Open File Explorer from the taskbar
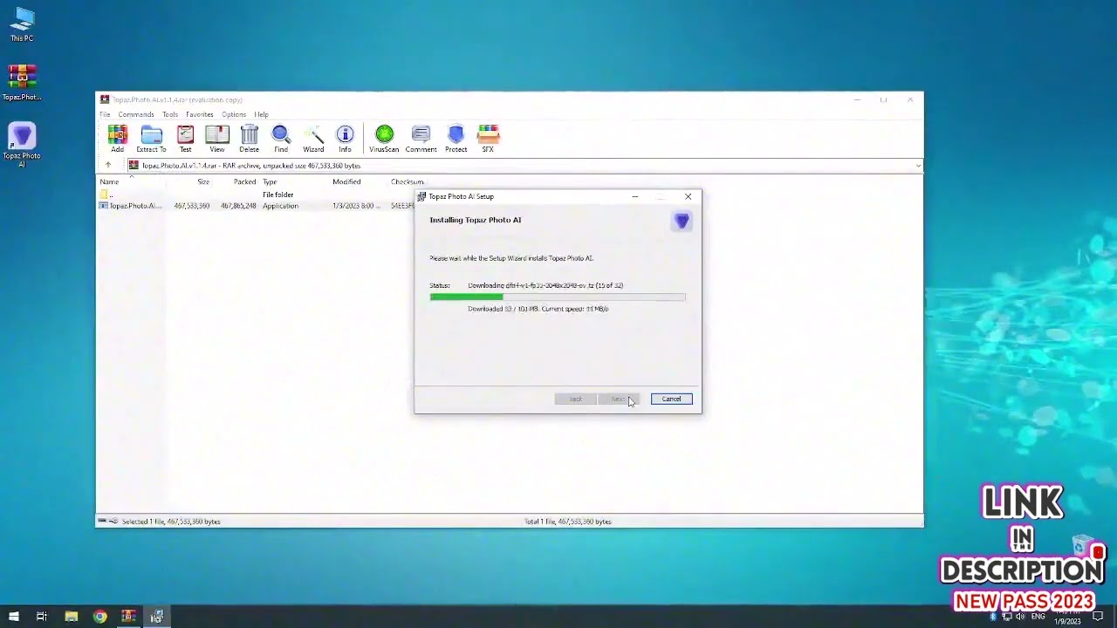Image resolution: width=1117 pixels, height=628 pixels. point(71,617)
